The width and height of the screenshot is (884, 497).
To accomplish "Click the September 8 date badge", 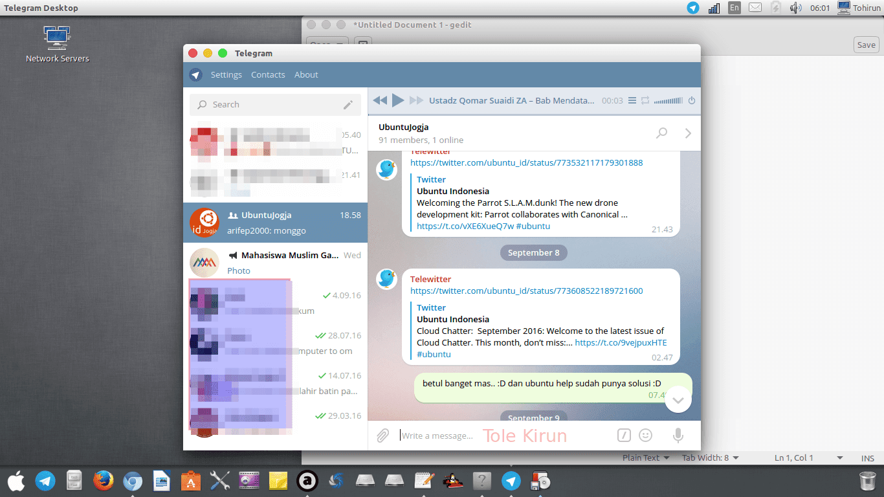I will 533,252.
